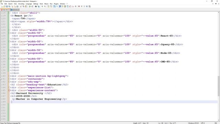
Task: Collapse container div at line 141
Action: tap(9, 79)
